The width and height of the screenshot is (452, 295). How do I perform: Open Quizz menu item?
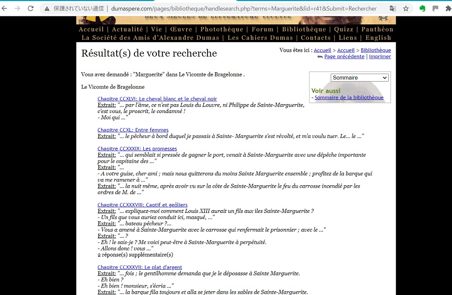[344, 29]
